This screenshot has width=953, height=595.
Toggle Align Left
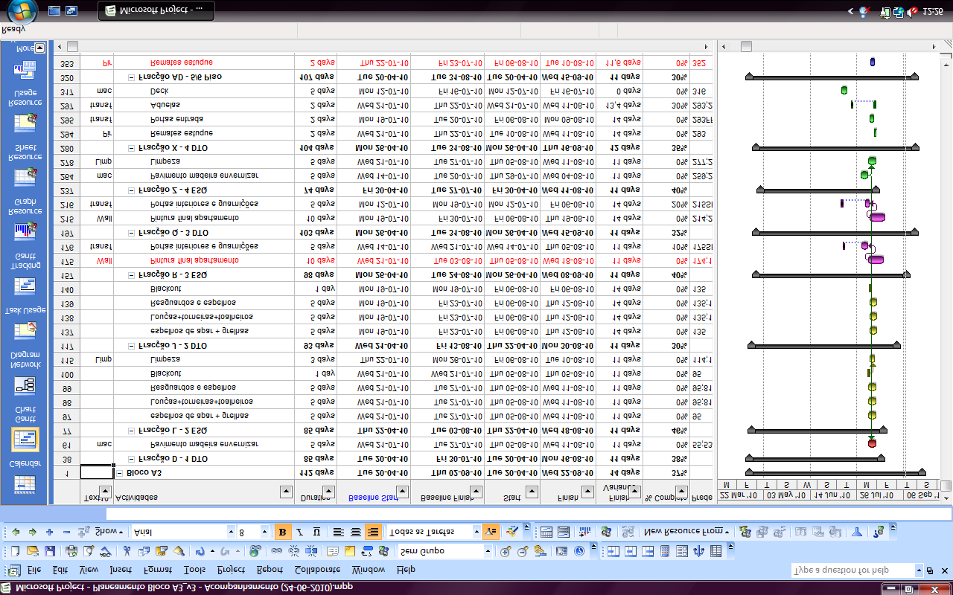pos(338,532)
